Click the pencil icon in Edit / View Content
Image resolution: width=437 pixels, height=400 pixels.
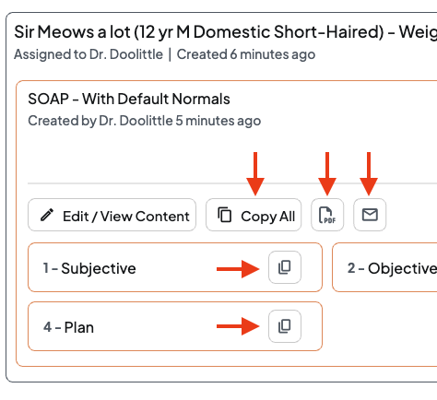(47, 215)
